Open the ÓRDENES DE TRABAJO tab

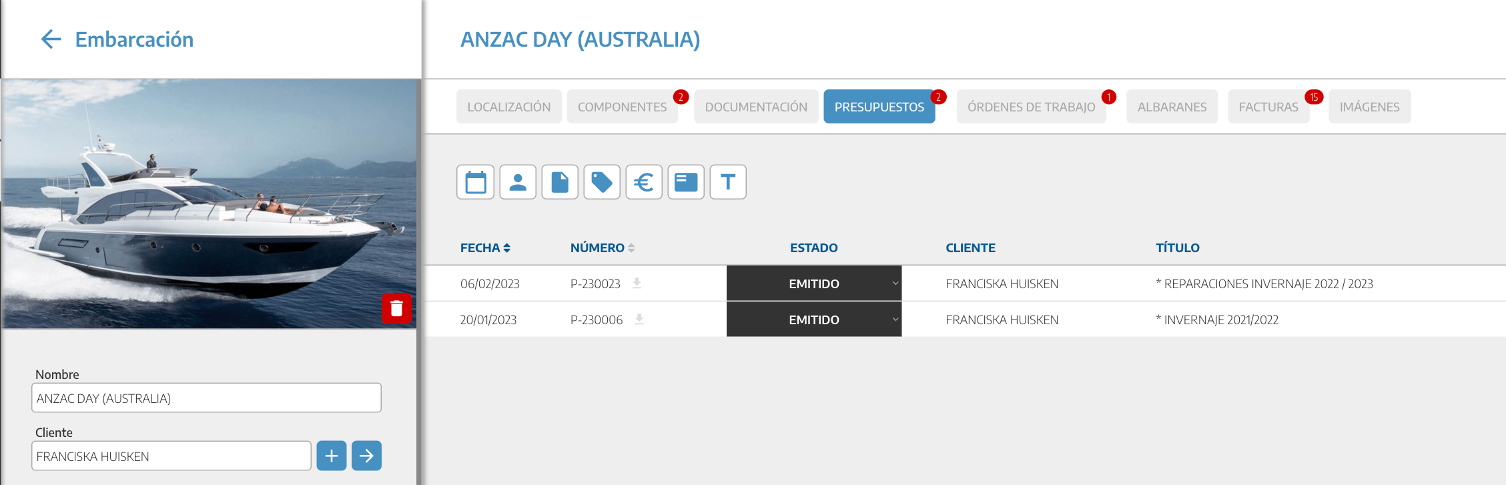click(1031, 107)
